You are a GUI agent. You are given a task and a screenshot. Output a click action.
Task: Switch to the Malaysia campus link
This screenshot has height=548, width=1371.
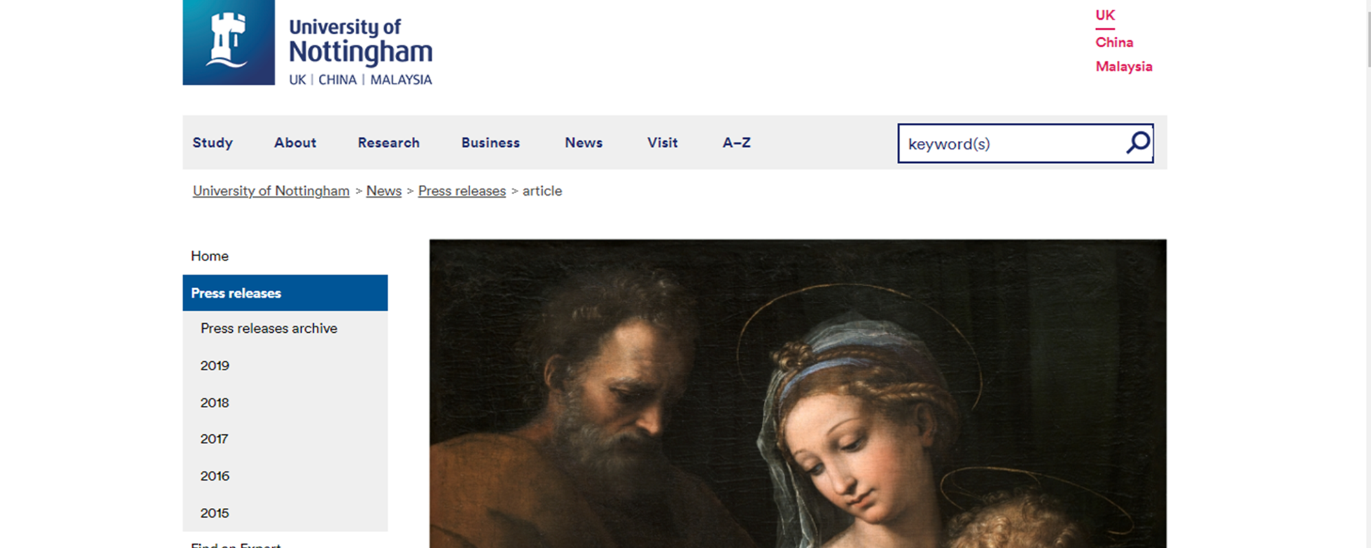[1124, 67]
